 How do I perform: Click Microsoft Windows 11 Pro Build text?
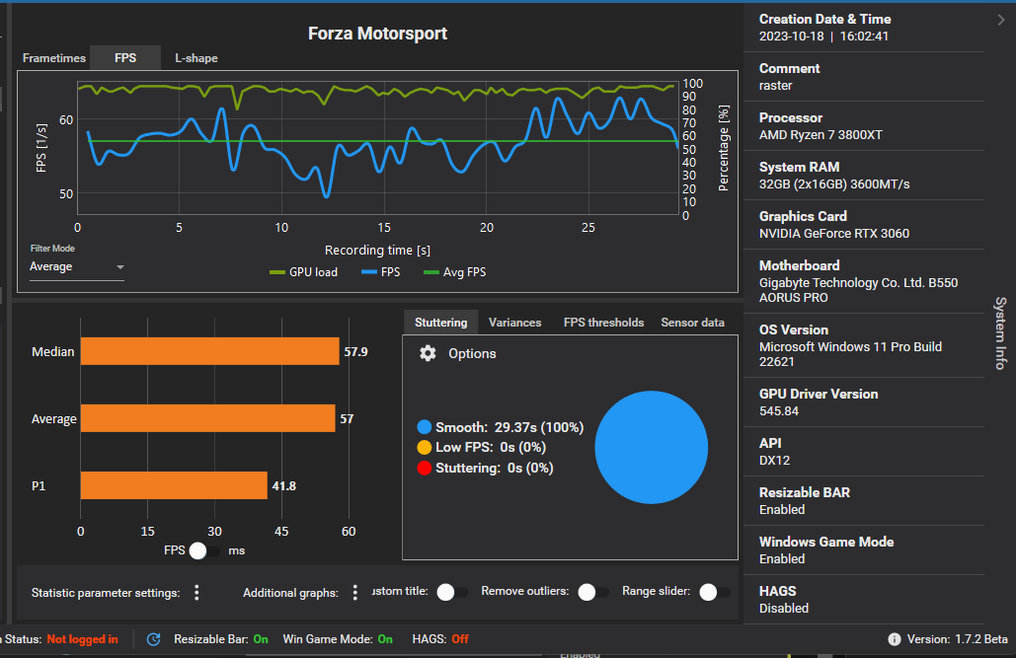click(850, 354)
